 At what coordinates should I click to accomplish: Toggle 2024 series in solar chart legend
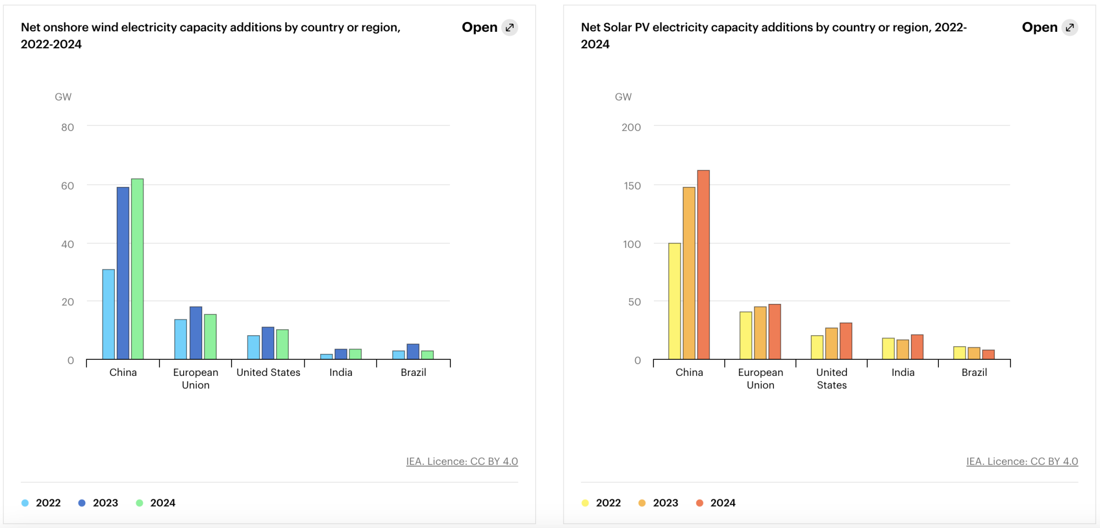[x=716, y=503]
